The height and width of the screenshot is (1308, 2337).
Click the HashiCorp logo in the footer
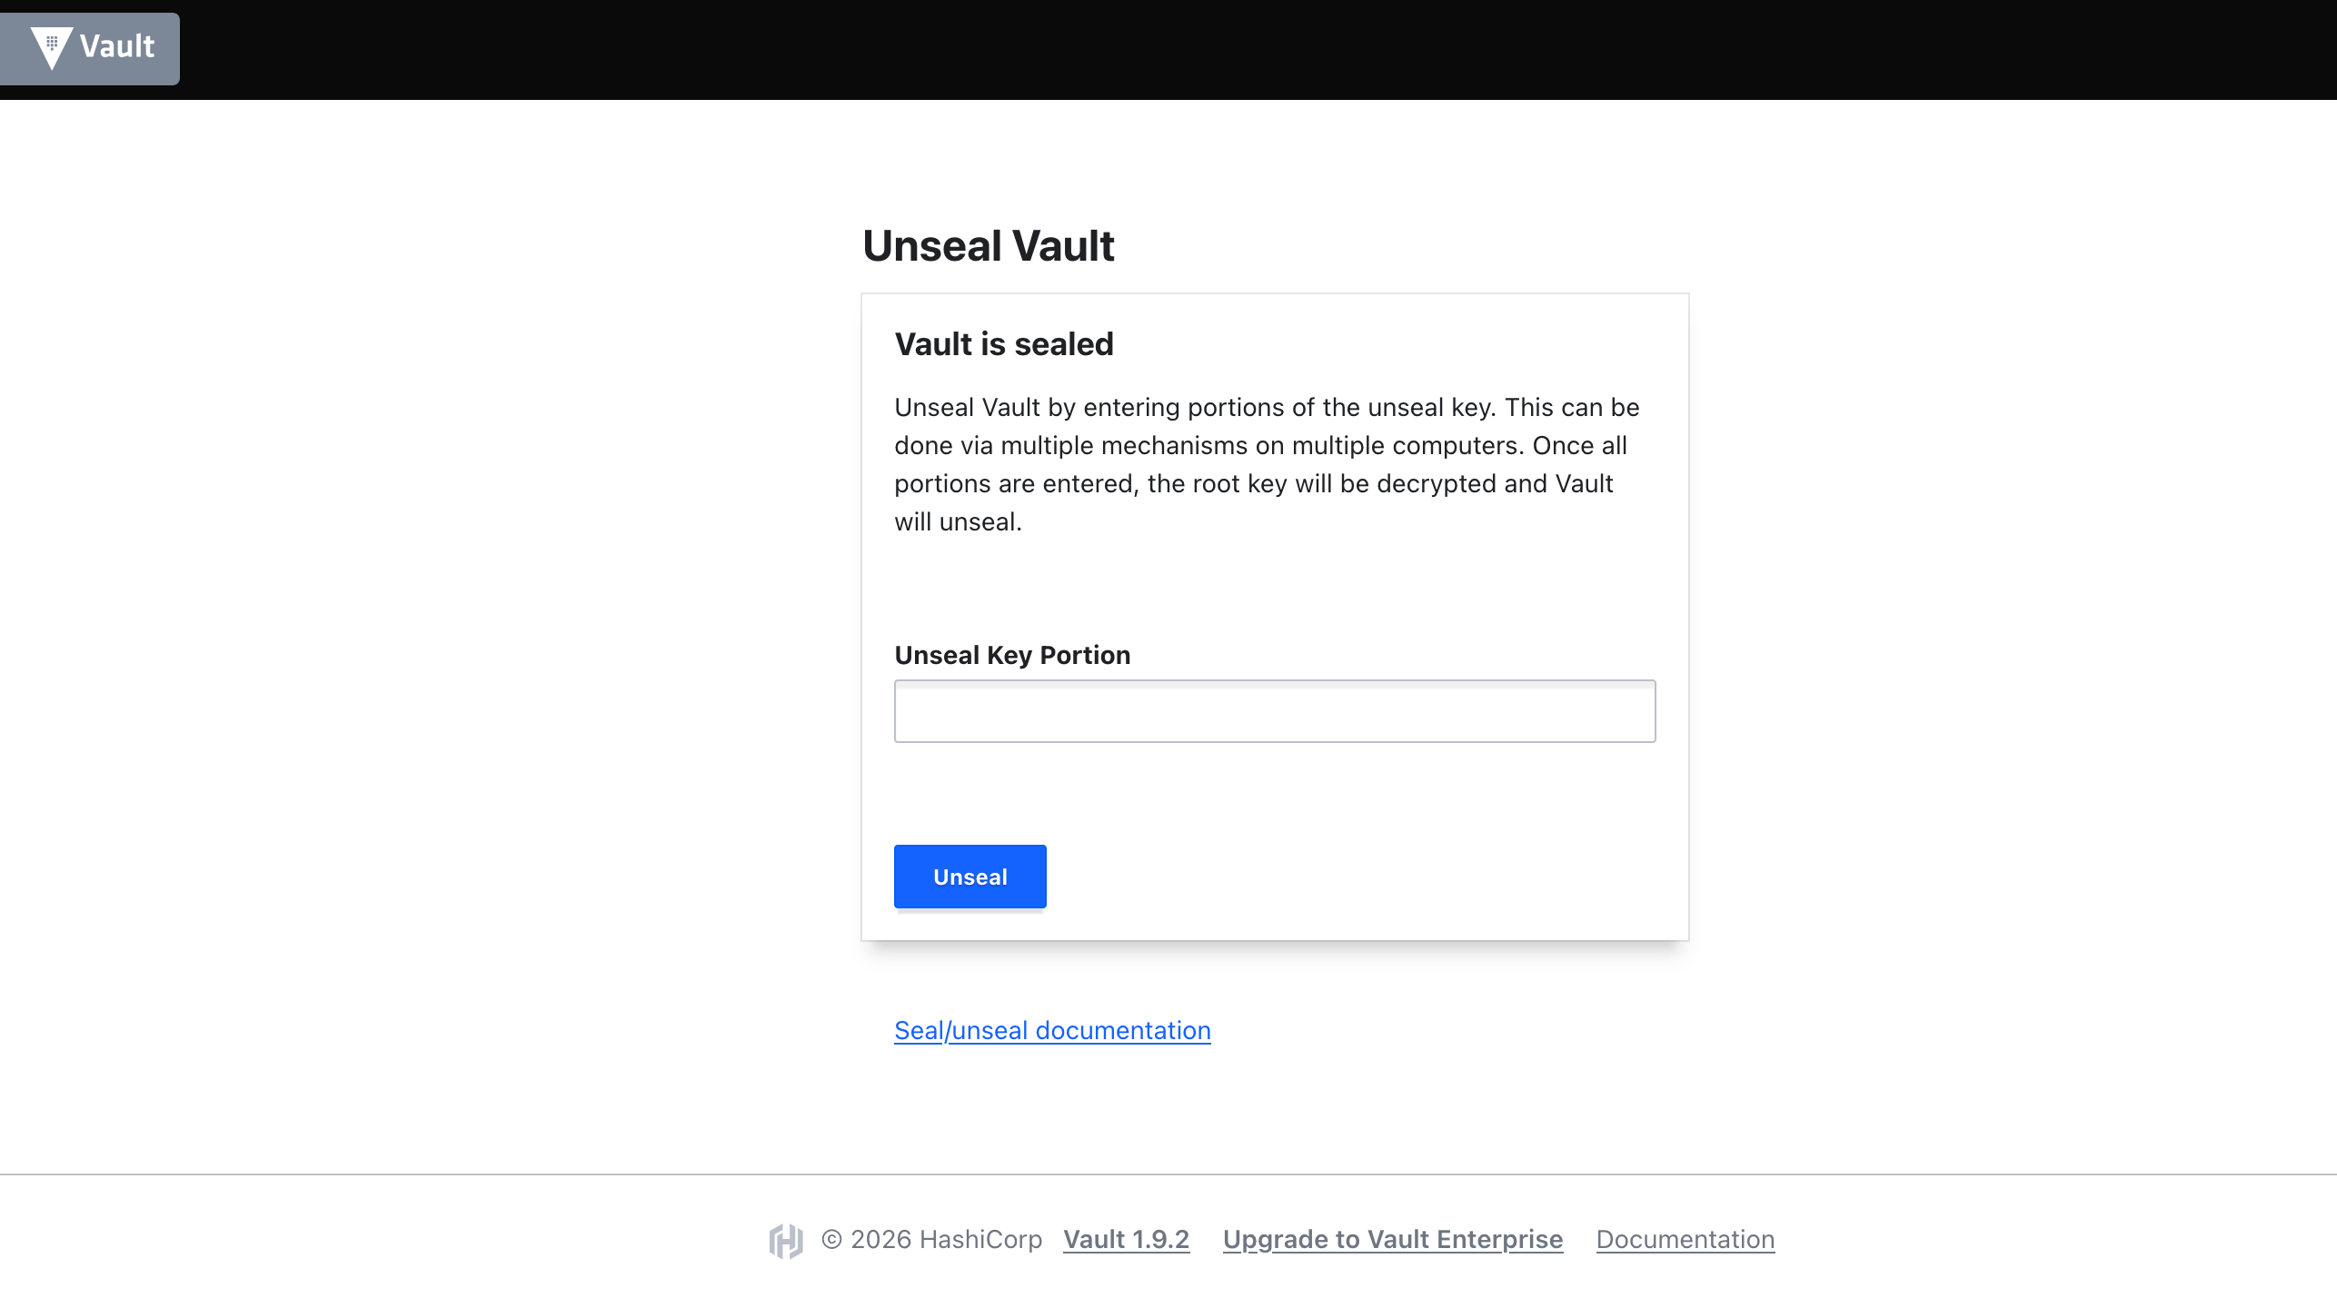[787, 1239]
